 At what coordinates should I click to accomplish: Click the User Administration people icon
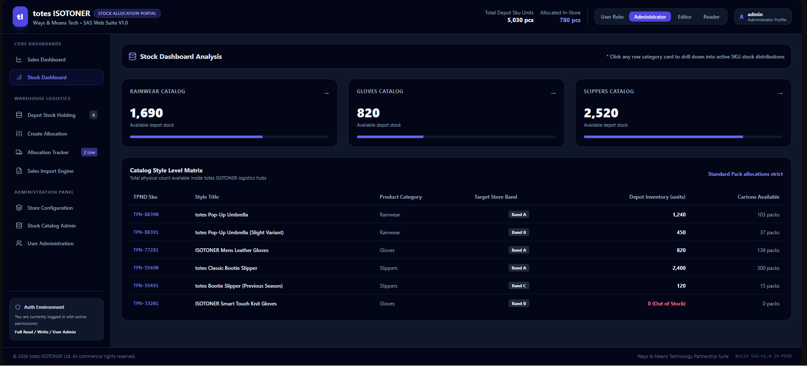(19, 244)
